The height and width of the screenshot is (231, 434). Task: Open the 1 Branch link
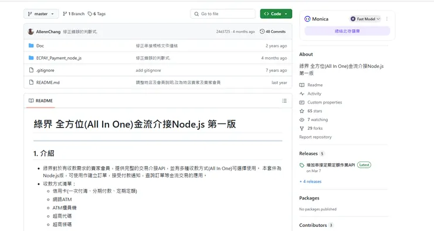[x=74, y=14]
